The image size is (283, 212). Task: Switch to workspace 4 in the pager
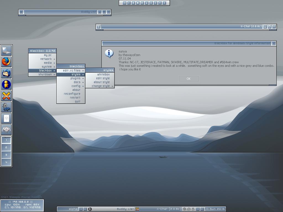point(6,162)
